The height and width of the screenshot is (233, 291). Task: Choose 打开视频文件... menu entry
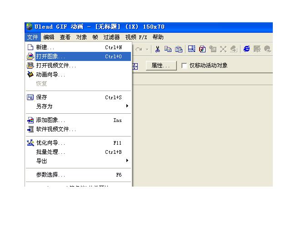click(x=79, y=66)
